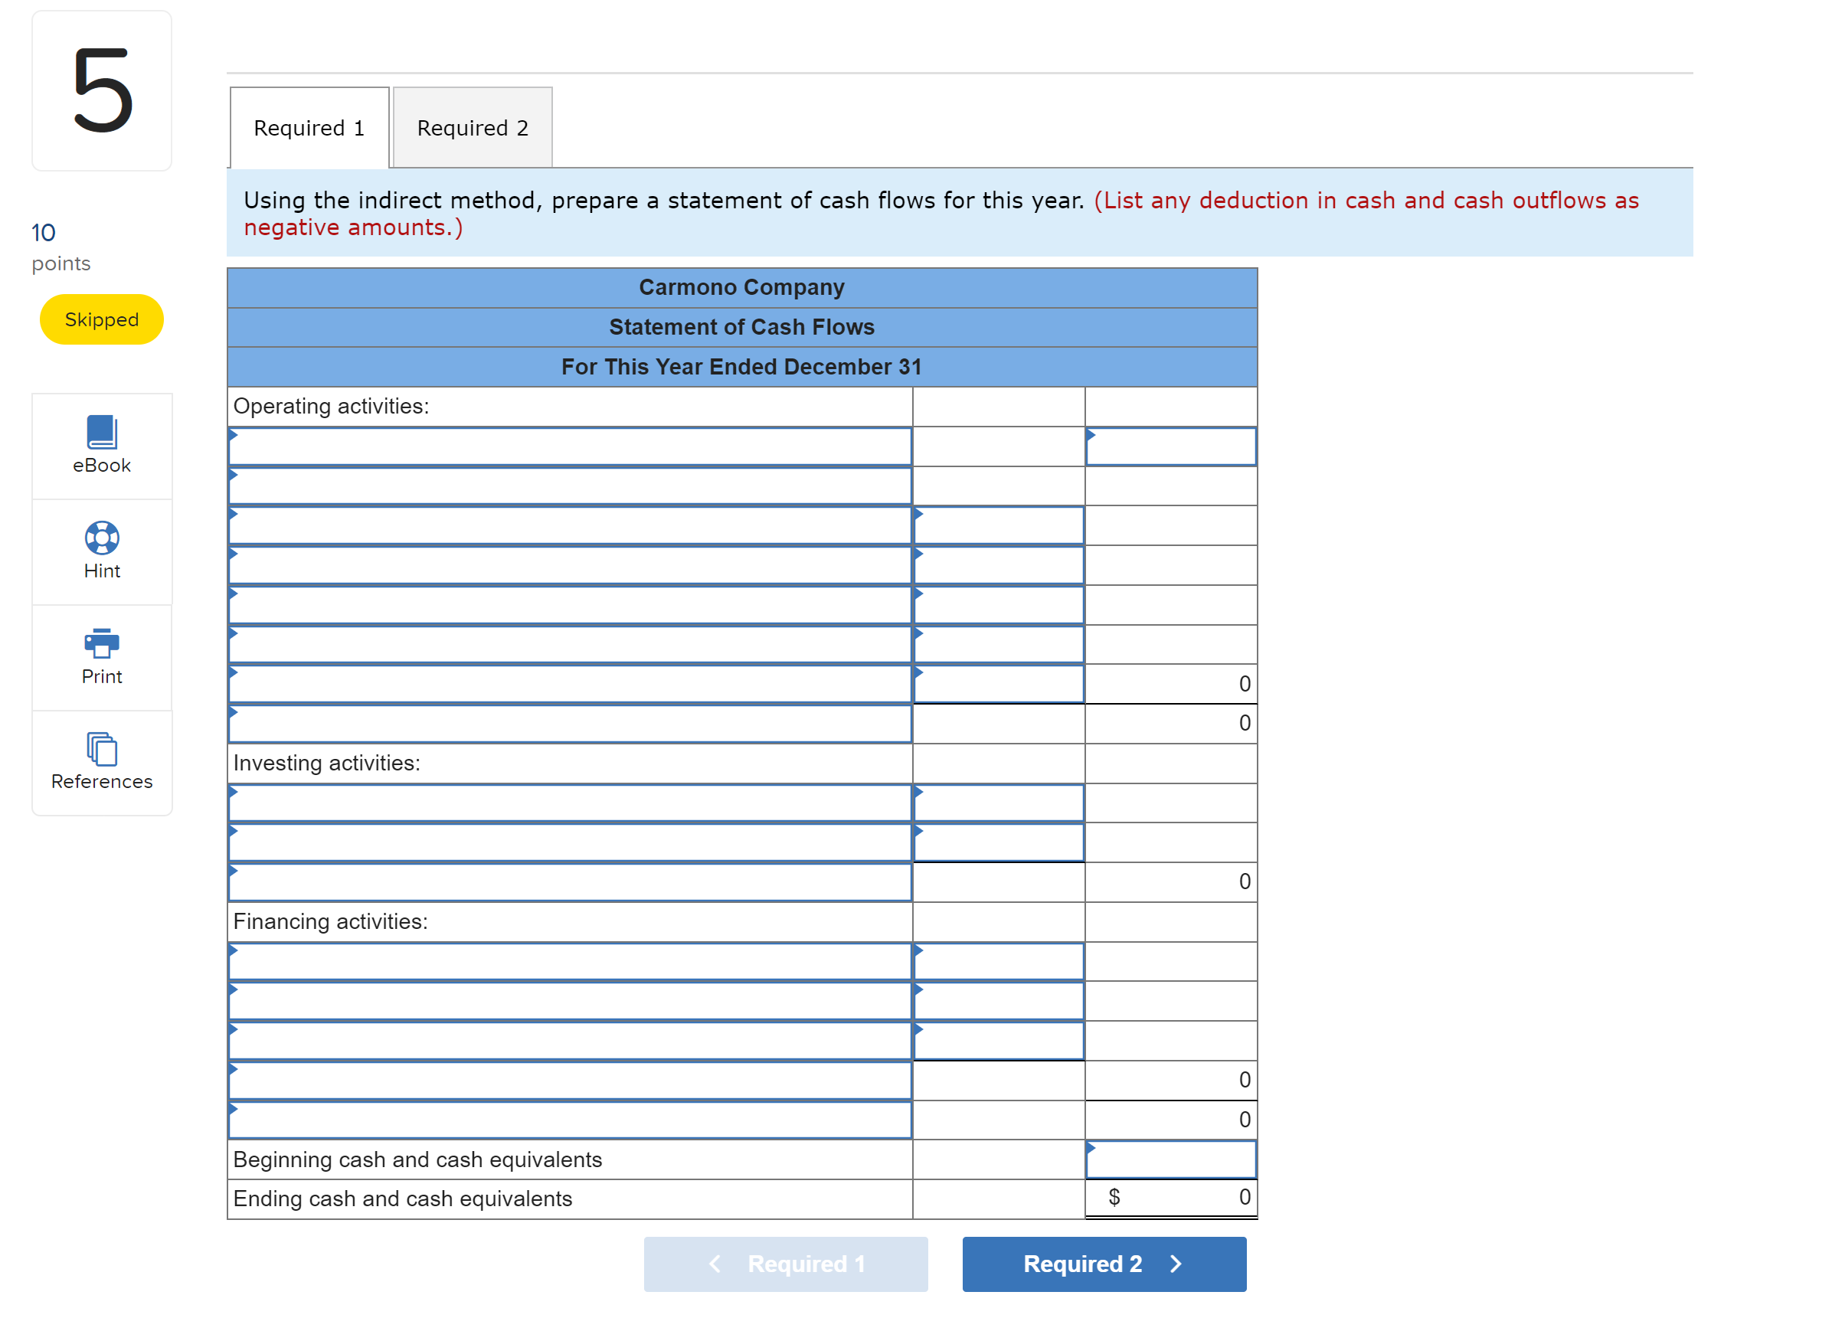Image resolution: width=1832 pixels, height=1318 pixels.
Task: Open first dropdown row under Financing activities
Action: click(x=571, y=963)
